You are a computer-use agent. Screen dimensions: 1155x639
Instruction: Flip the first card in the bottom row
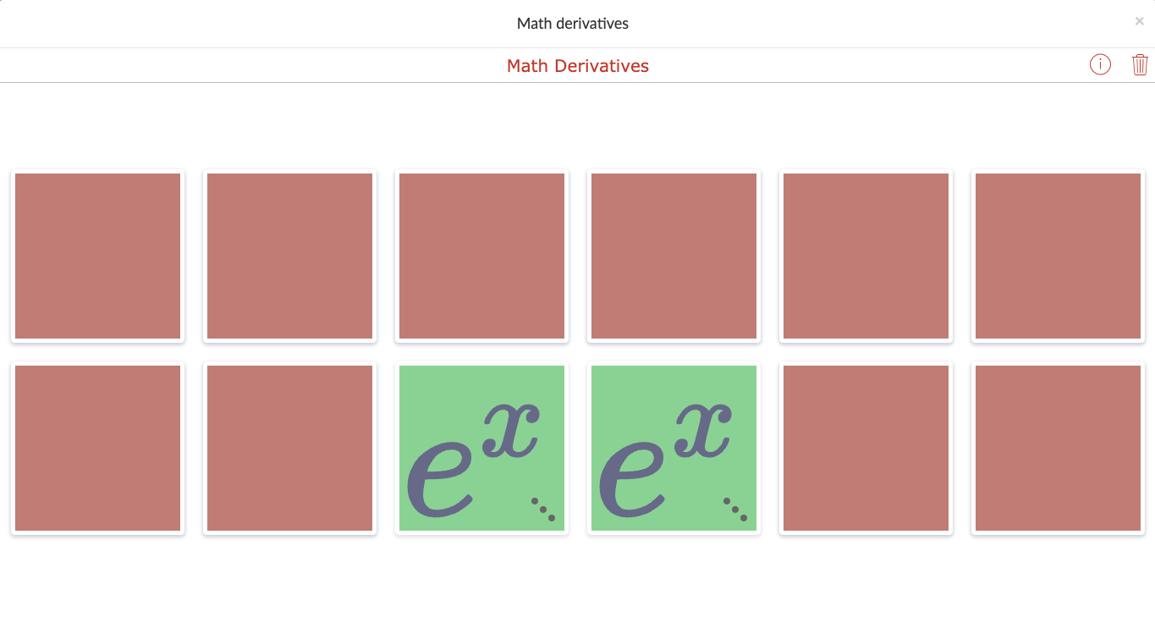pyautogui.click(x=96, y=449)
